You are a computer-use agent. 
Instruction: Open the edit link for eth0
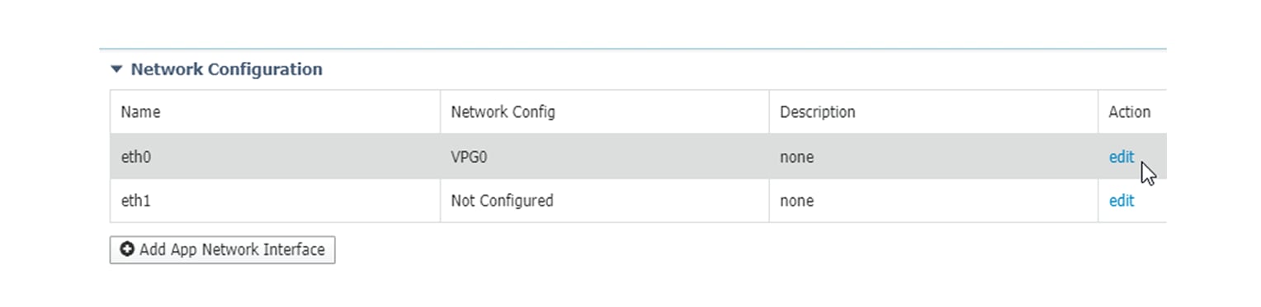click(1121, 157)
